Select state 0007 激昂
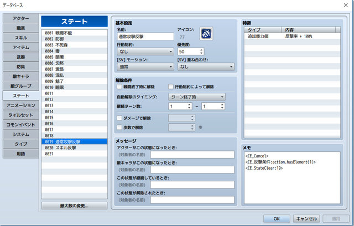Screen dimensions: 354x226 point(74,69)
